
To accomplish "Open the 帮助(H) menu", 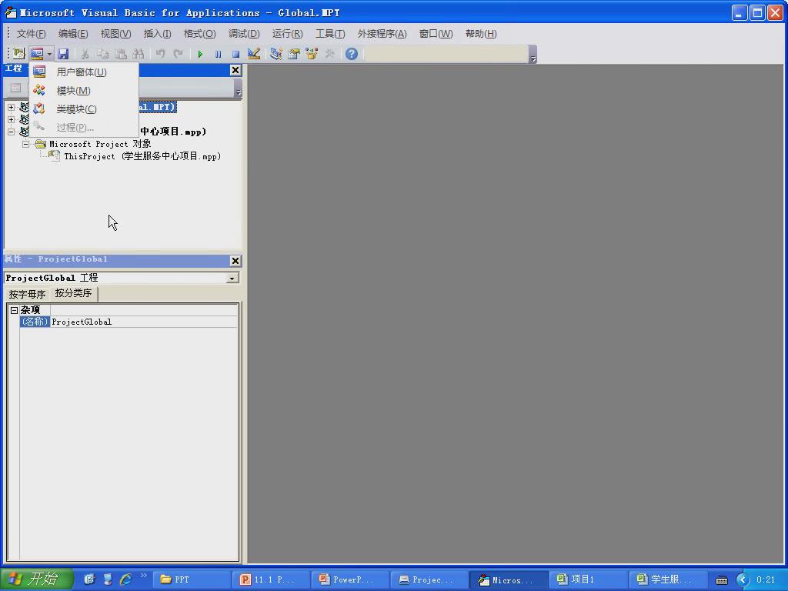I will point(481,34).
